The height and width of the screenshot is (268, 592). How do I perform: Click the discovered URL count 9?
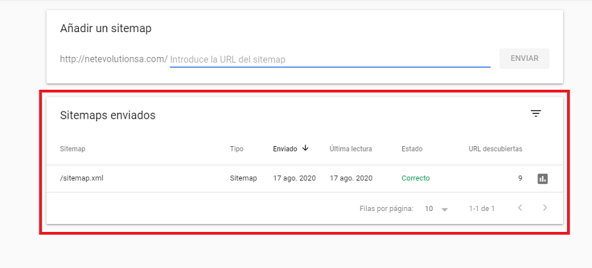tap(520, 178)
